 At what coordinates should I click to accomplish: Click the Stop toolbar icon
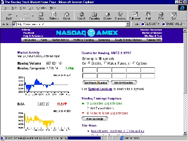(41, 14)
